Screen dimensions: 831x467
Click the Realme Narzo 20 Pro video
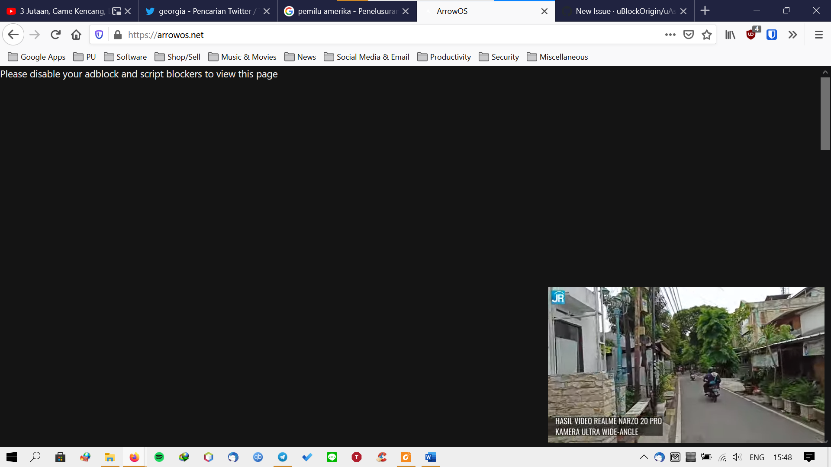point(686,365)
